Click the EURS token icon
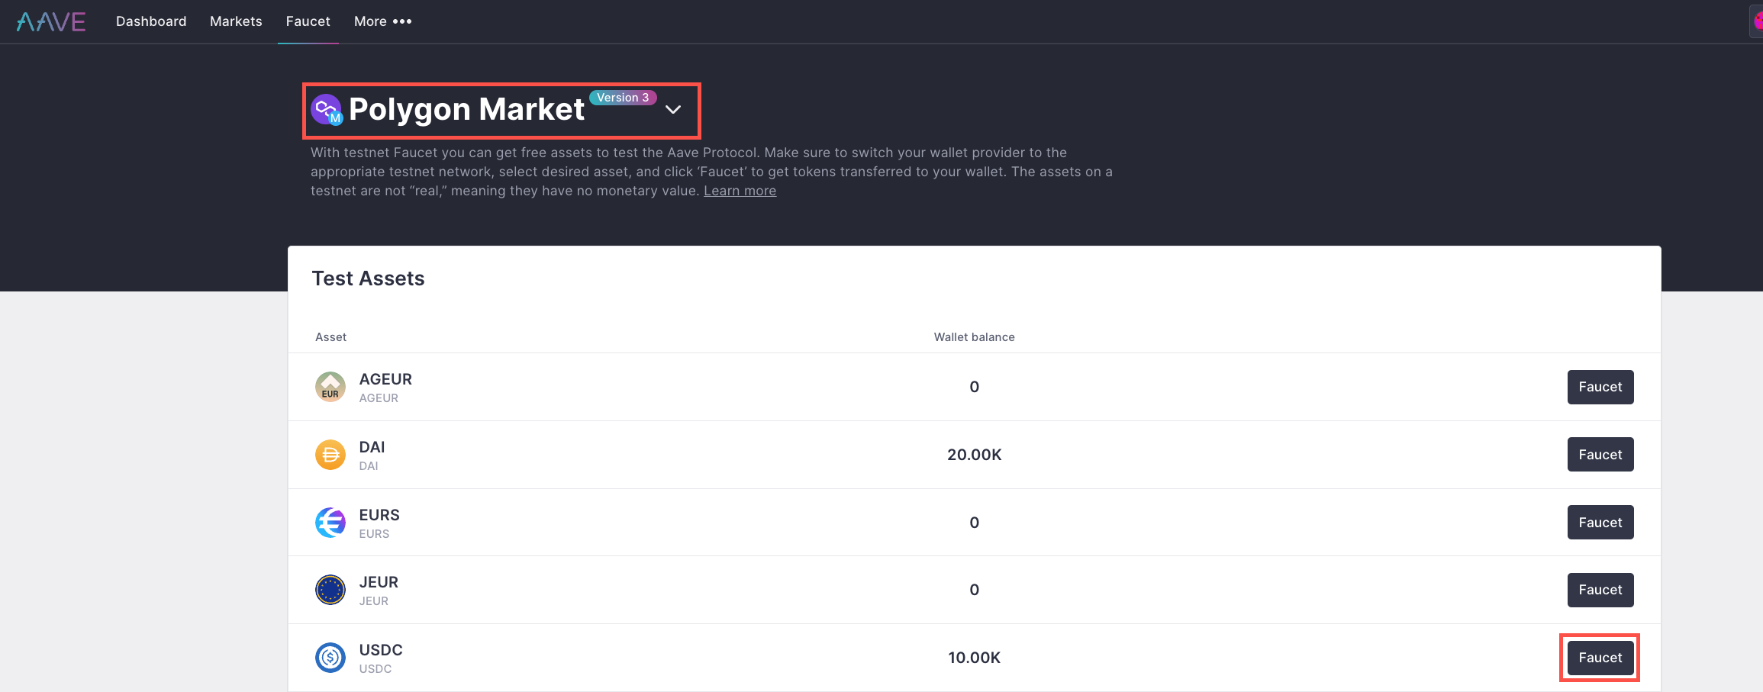Image resolution: width=1763 pixels, height=692 pixels. coord(330,523)
